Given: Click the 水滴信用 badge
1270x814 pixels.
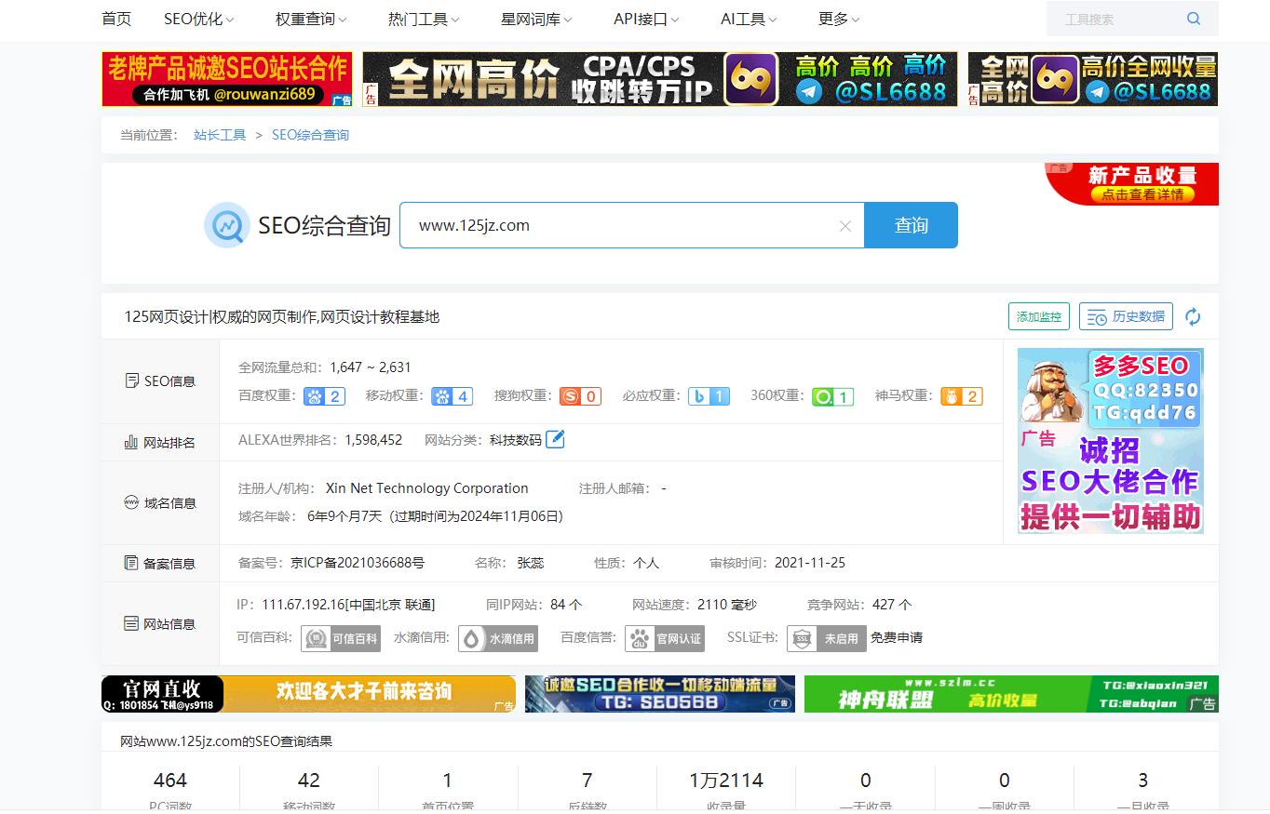Looking at the screenshot, I should (498, 638).
